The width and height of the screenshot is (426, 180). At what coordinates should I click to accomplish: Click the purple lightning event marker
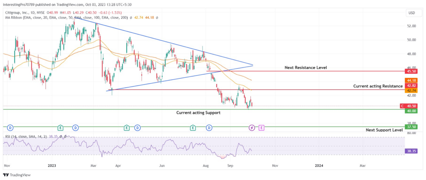[252, 127]
